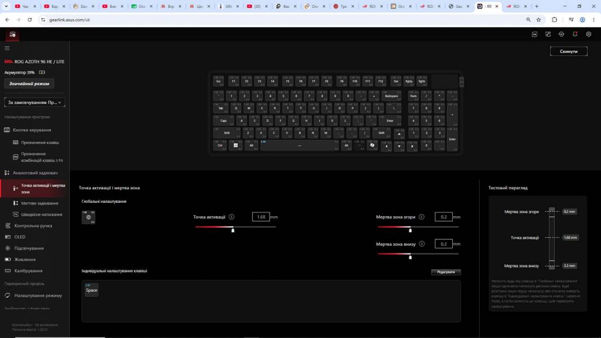Select the F12 key on the keyboard

[381, 81]
